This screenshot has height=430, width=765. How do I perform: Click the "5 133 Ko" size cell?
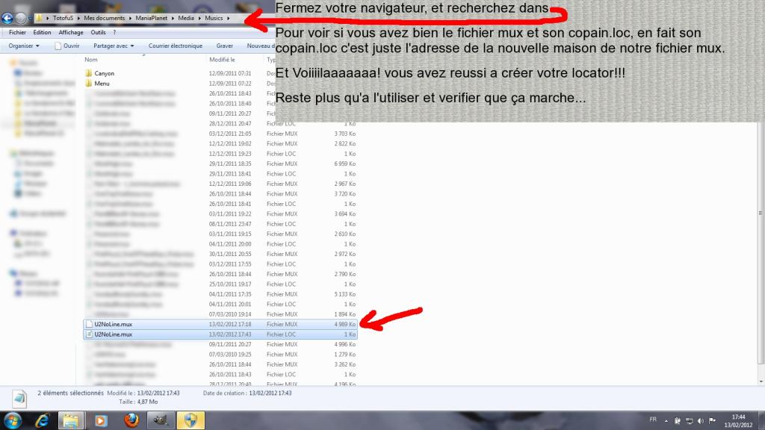[344, 294]
